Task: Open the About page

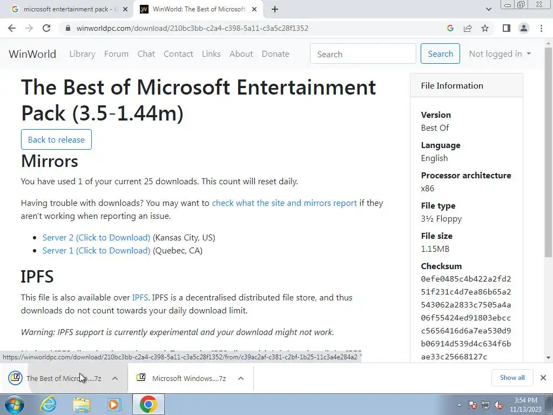Action: click(x=241, y=54)
